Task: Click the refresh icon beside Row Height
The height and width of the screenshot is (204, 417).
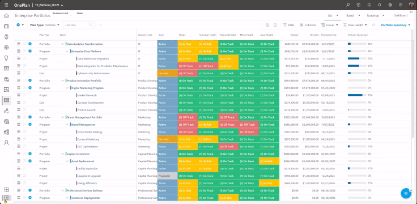Action: pos(373,25)
